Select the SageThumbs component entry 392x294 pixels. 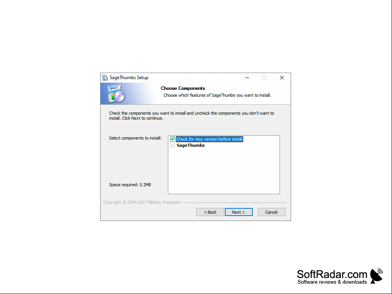pyautogui.click(x=190, y=145)
